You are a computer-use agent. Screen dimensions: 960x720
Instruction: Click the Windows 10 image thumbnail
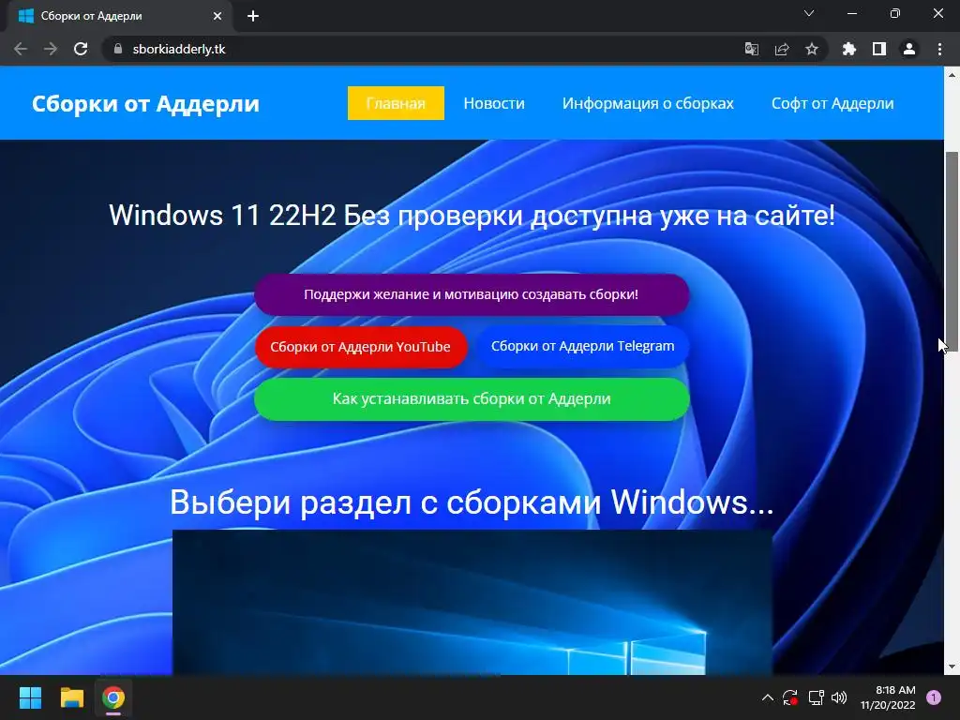coord(472,602)
